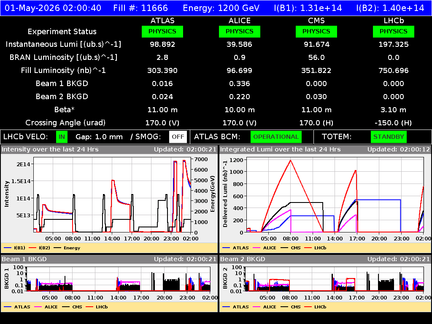Click the Integrated Lumi plot area
The height and width of the screenshot is (324, 432).
point(335,194)
